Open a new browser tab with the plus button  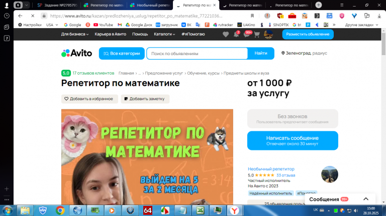point(318,5)
